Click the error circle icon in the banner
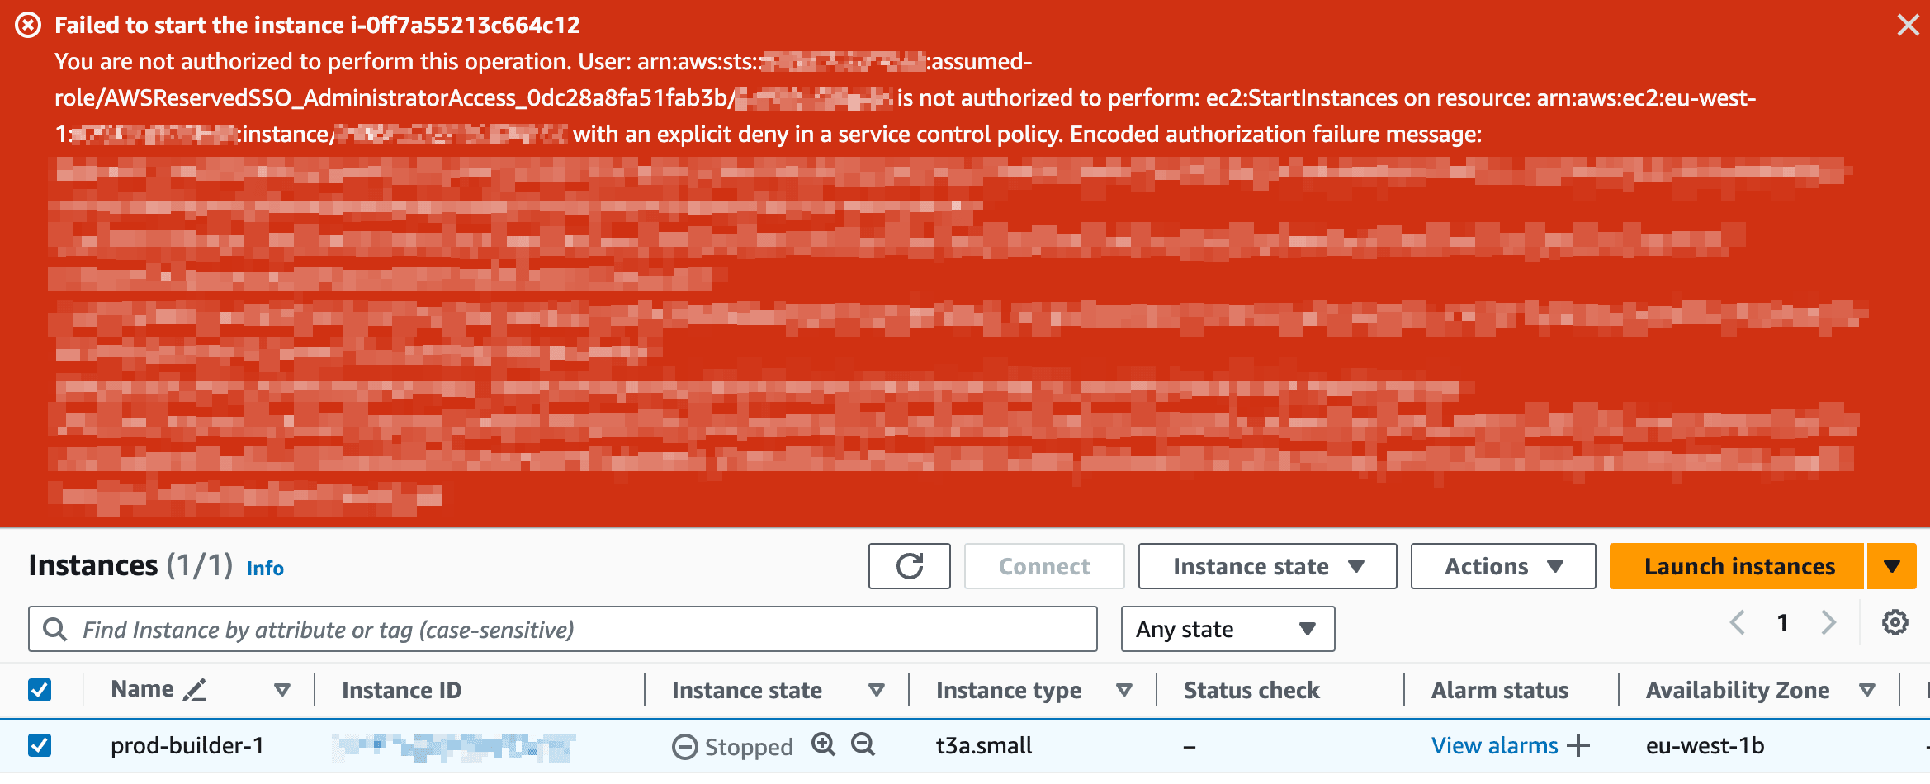The height and width of the screenshot is (784, 1930). (28, 25)
